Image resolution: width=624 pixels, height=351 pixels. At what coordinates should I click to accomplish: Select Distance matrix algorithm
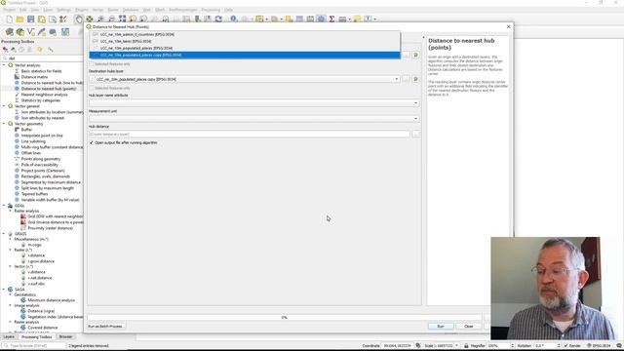pos(34,77)
